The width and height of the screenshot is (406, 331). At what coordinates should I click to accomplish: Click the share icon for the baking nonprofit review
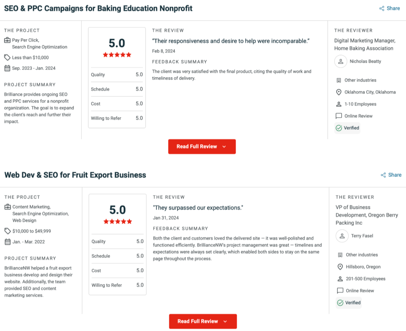(x=382, y=9)
